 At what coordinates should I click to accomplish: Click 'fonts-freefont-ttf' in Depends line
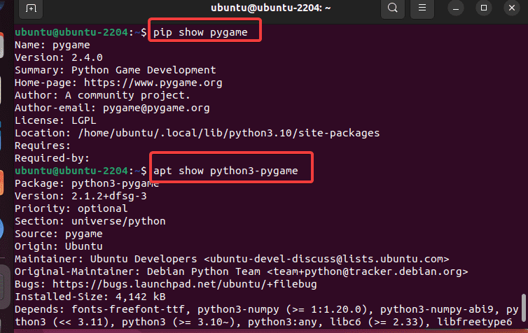tap(128, 309)
